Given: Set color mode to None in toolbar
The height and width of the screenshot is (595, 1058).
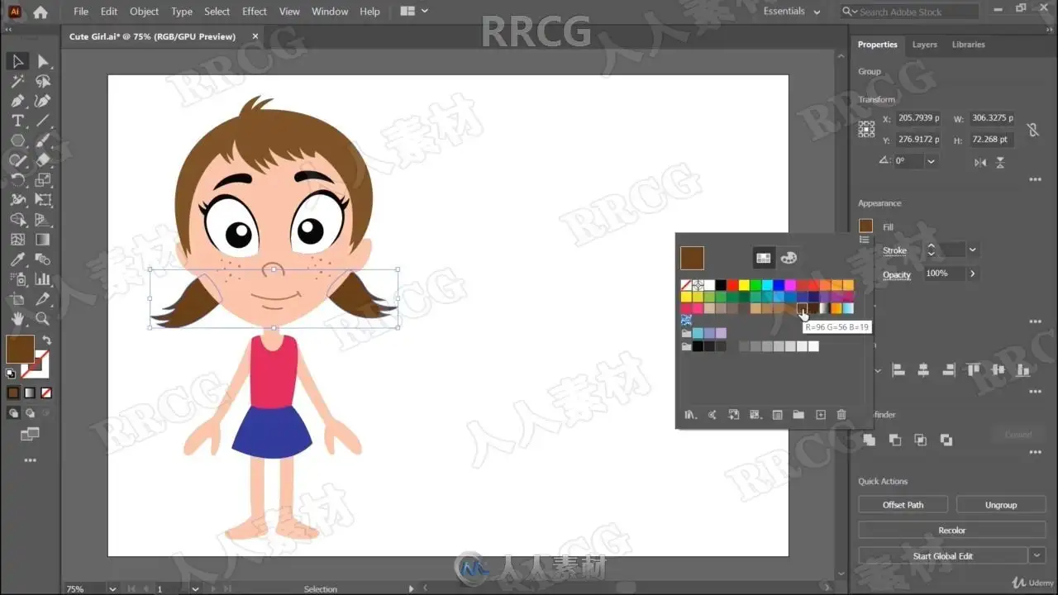Looking at the screenshot, I should (46, 393).
